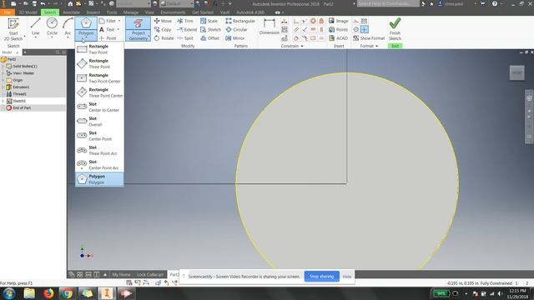
Task: Expand the Solid Bodies(1) node
Action: click(3, 66)
